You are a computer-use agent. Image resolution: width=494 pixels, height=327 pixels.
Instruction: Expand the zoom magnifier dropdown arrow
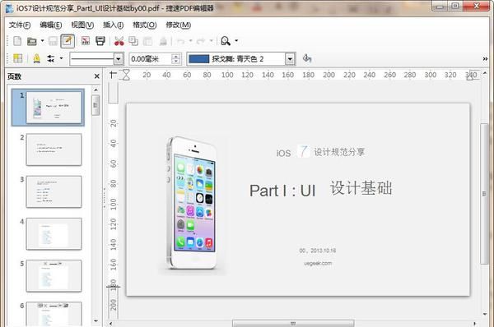[x=236, y=41]
